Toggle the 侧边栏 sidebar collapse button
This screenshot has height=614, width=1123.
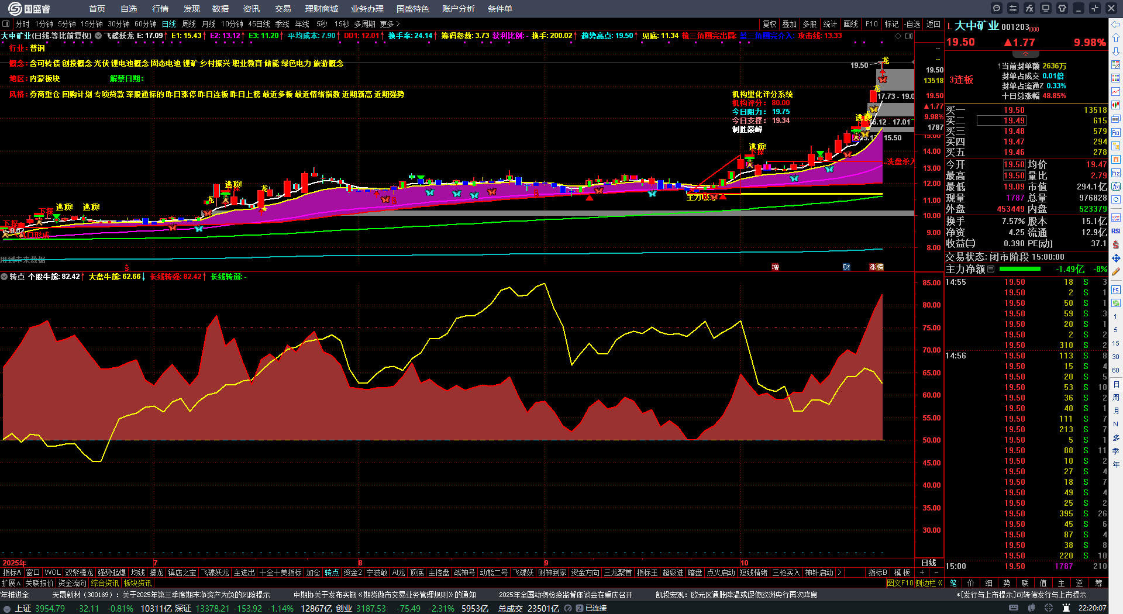coord(928,583)
